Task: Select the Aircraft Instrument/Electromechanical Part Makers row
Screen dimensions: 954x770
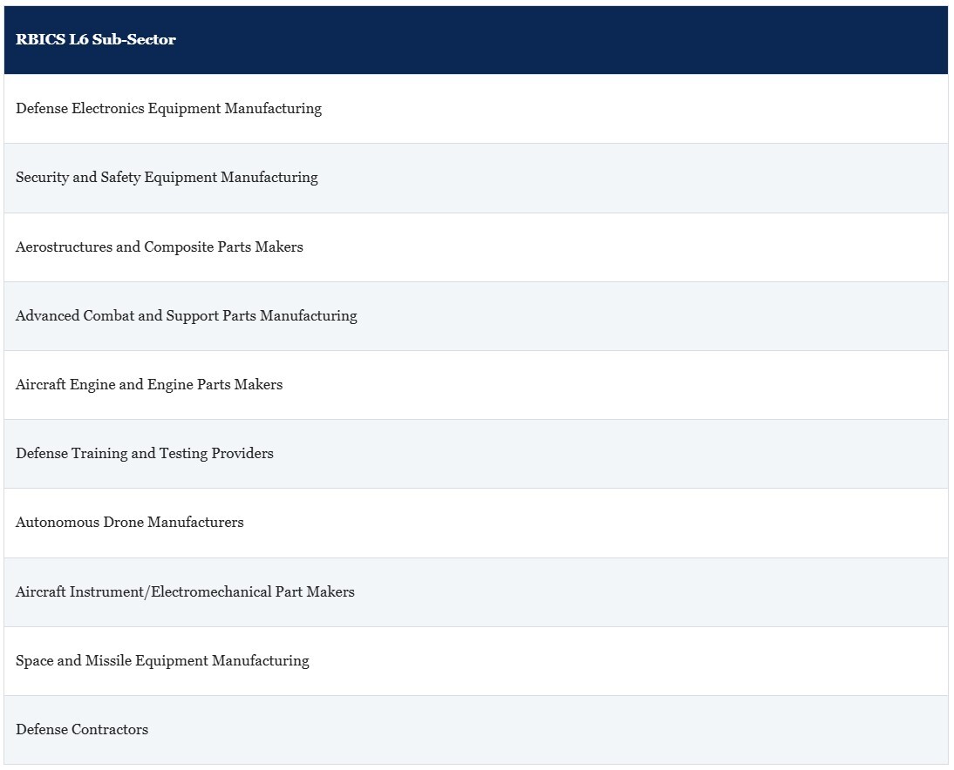Action: pos(476,592)
